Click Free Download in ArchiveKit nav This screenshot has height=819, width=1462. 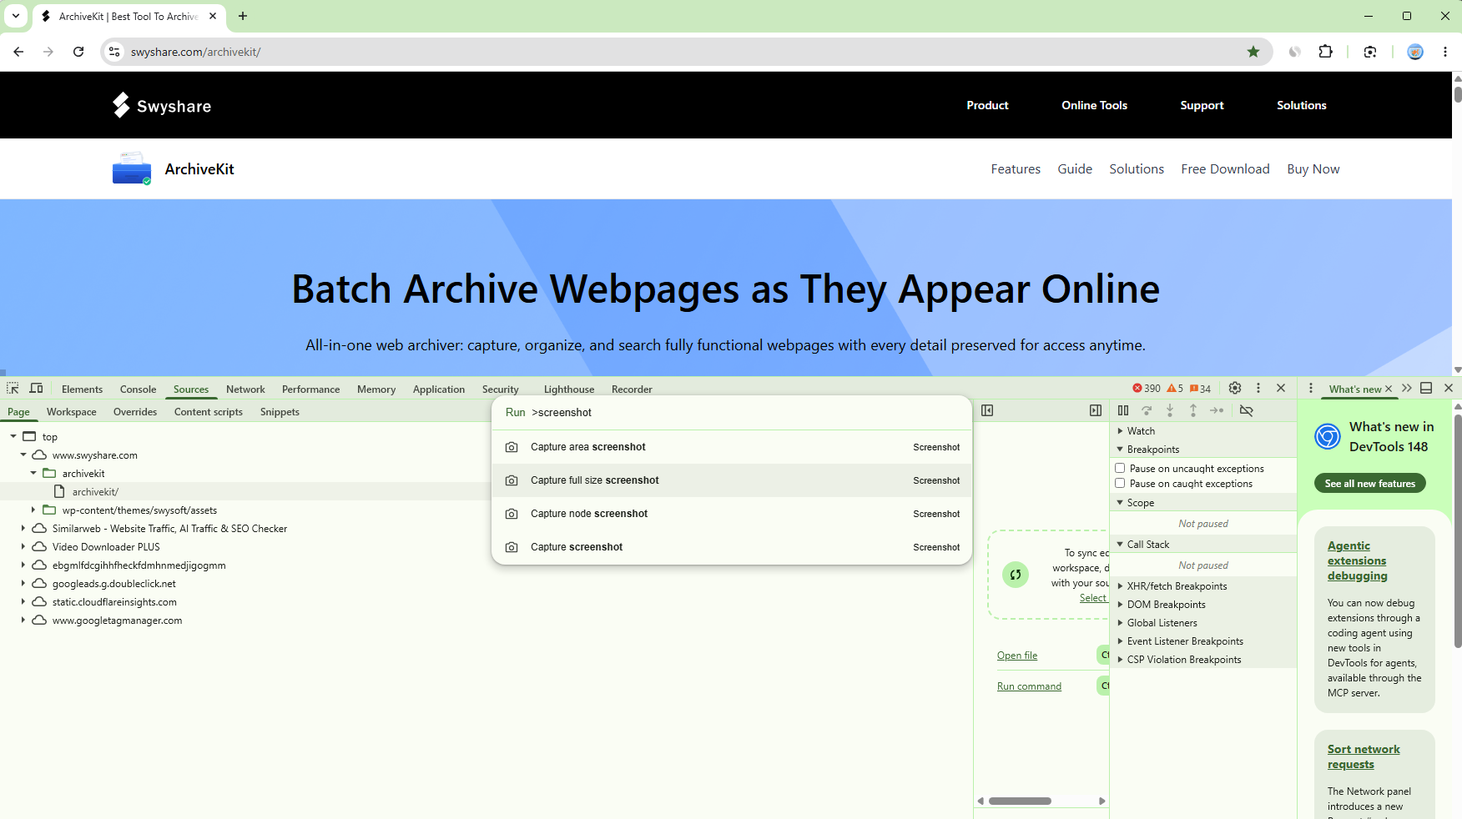point(1225,168)
